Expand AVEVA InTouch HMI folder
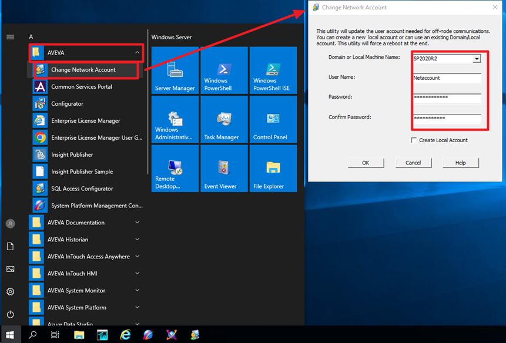This screenshot has width=506, height=343. click(86, 274)
